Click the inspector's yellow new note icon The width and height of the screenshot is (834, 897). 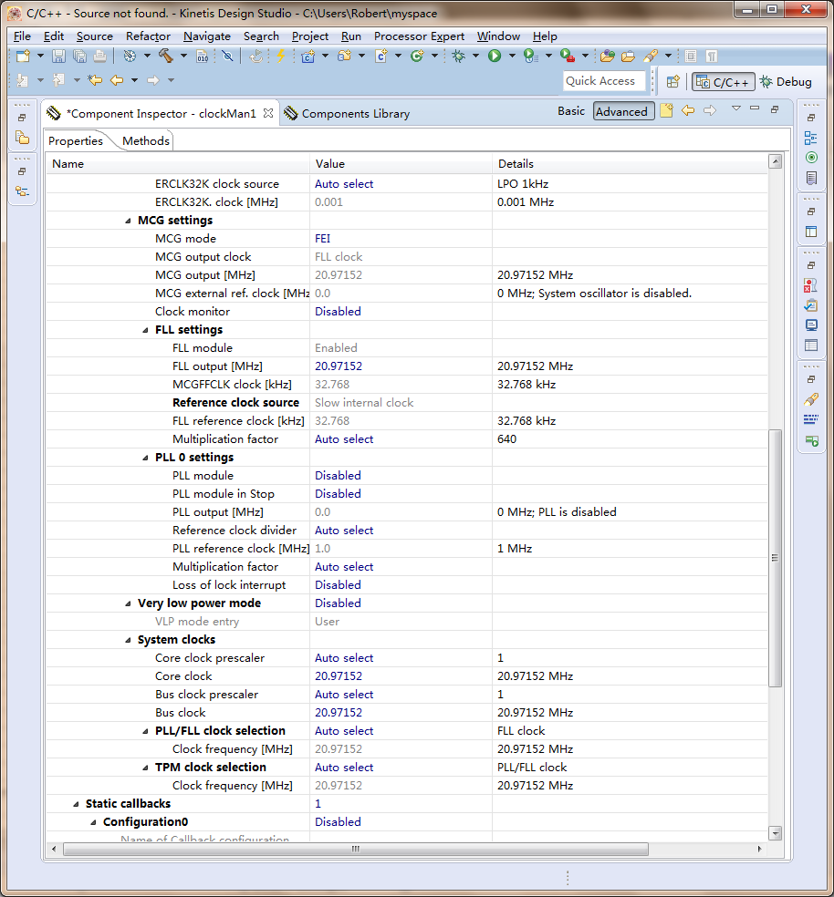(665, 110)
